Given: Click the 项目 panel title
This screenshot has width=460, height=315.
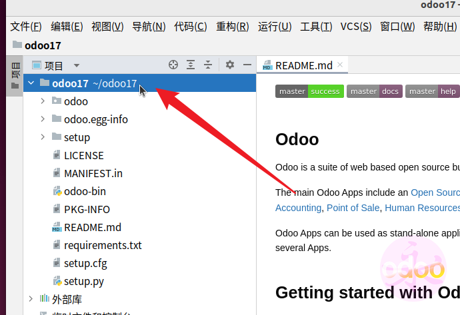Looking at the screenshot, I should (53, 66).
